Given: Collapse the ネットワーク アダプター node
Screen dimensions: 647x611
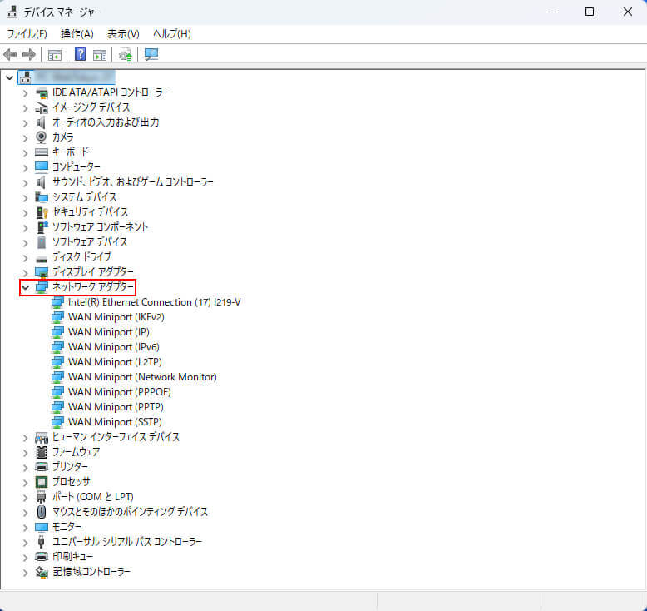Looking at the screenshot, I should point(26,287).
